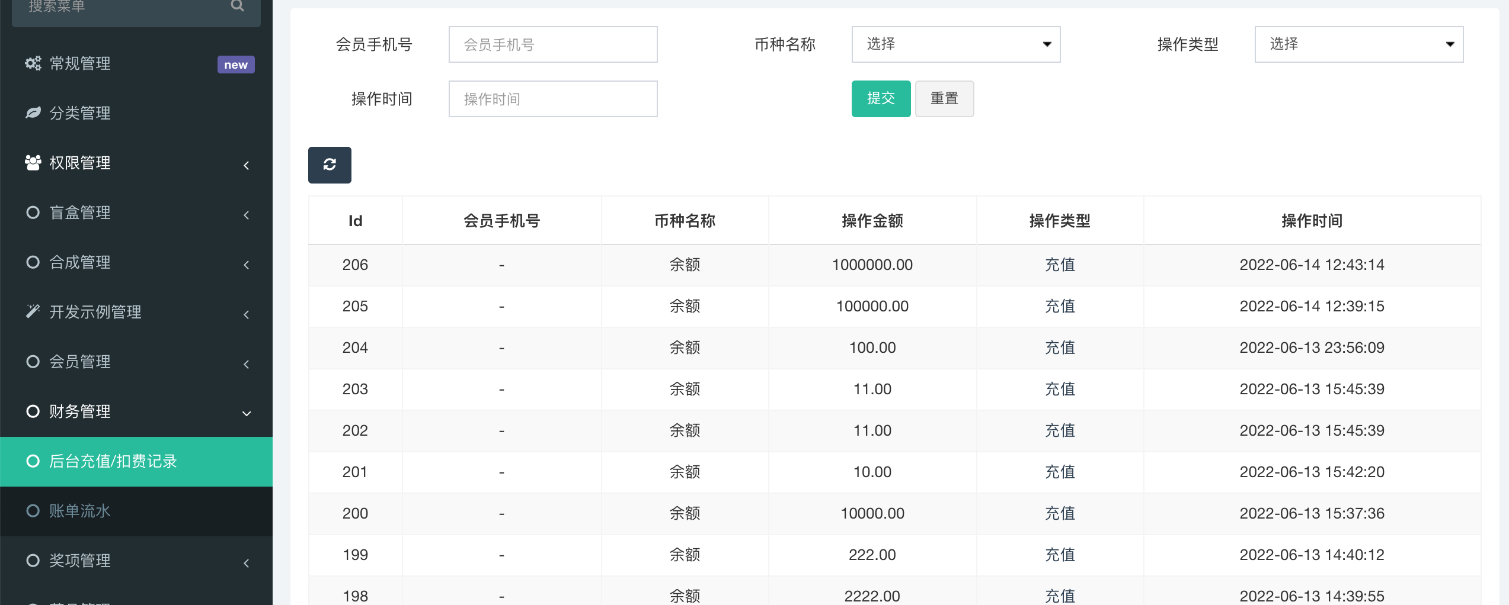Sort by the 操作金额 column header
Viewport: 1509px width, 605px height.
[872, 221]
